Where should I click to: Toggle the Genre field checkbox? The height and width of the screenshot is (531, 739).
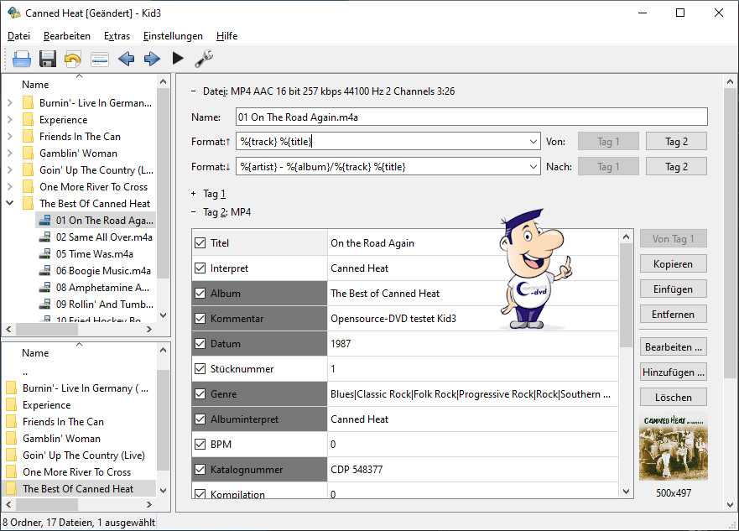[200, 394]
